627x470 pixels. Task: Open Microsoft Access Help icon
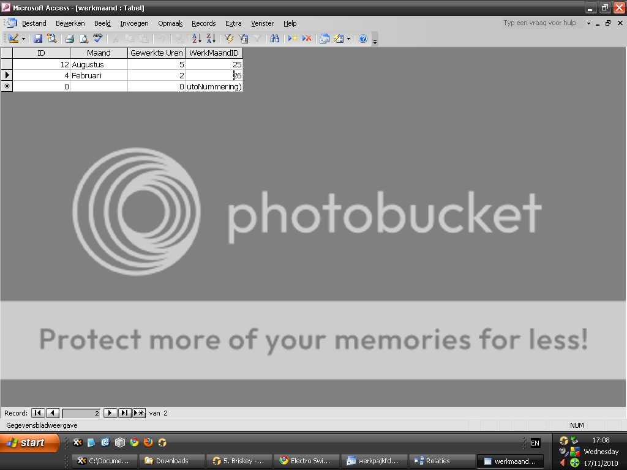pos(363,39)
